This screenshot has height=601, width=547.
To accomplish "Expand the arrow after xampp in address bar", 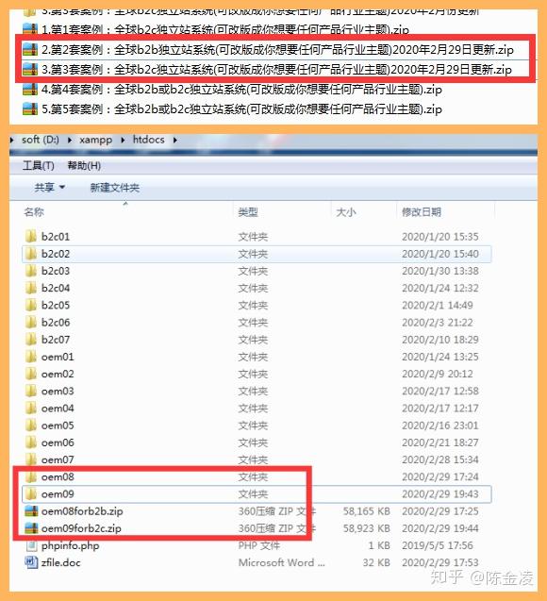I will coord(123,141).
